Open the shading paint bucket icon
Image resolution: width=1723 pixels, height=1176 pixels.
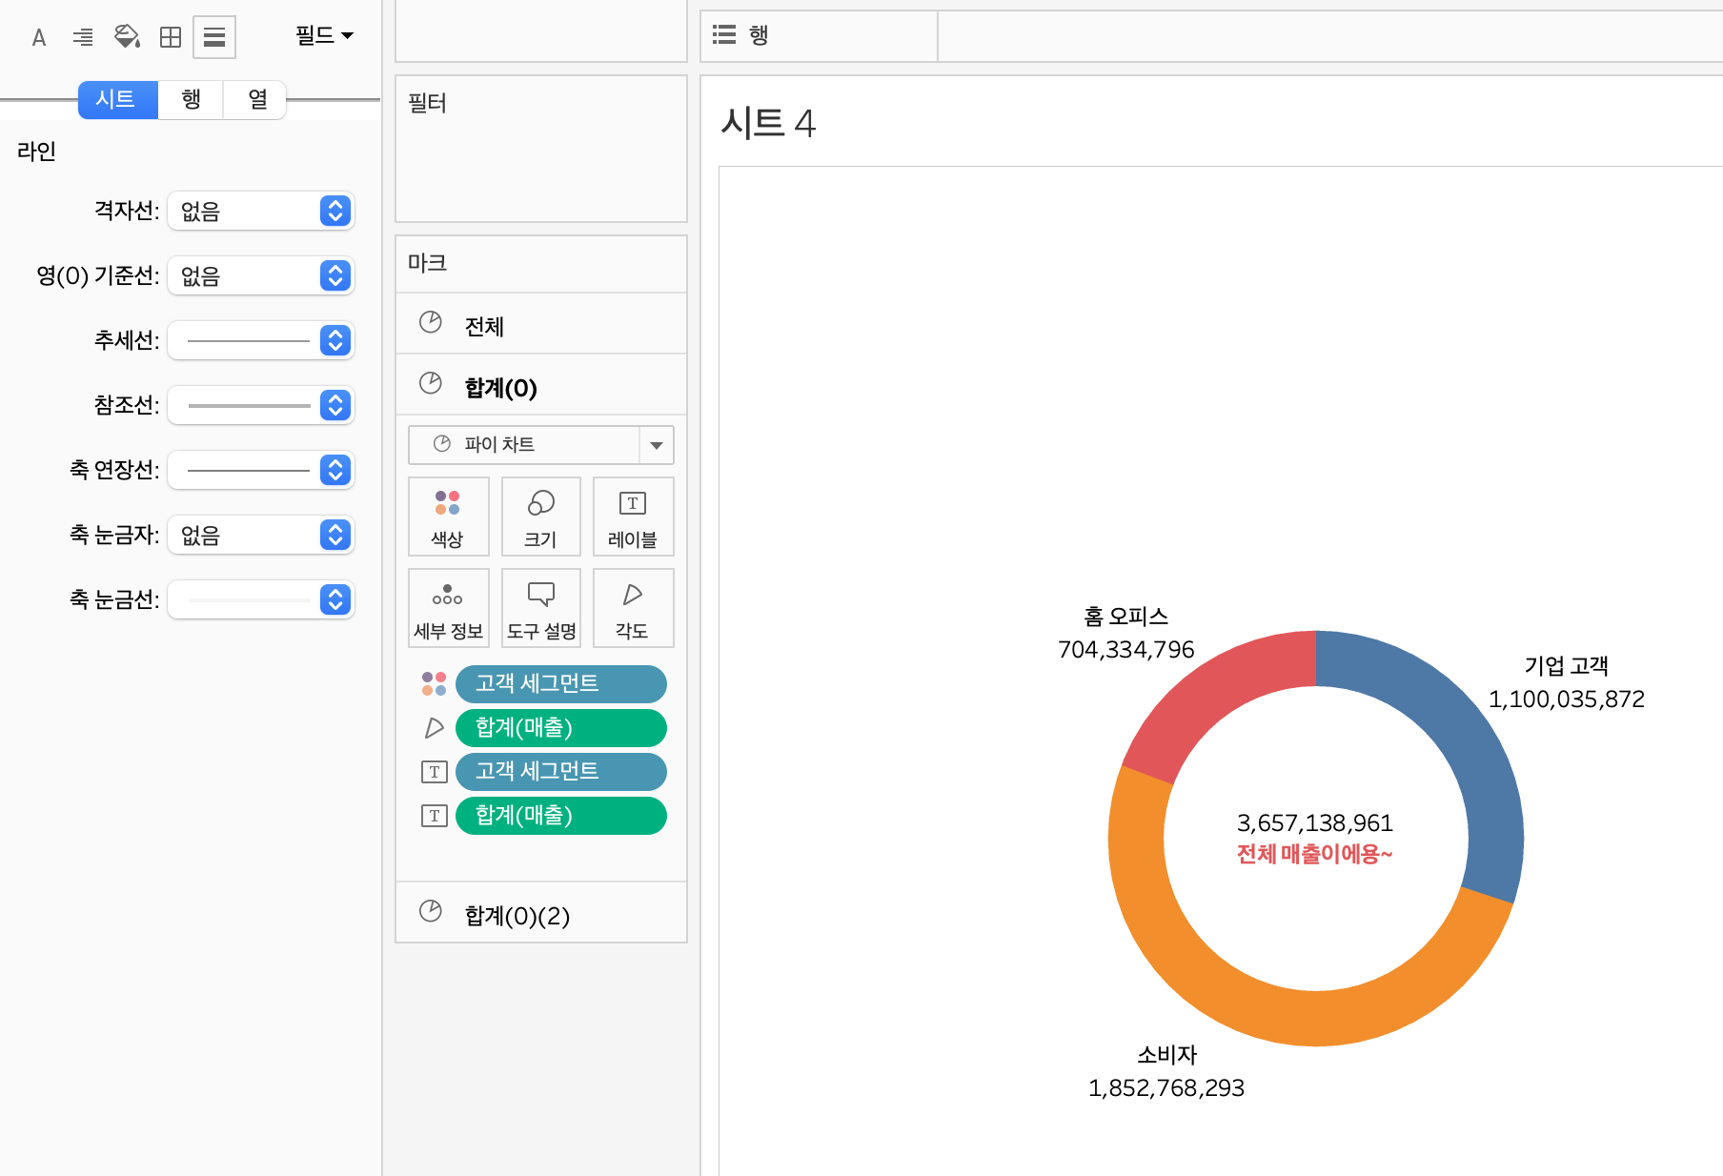(127, 37)
